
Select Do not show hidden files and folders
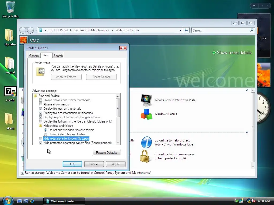point(45,130)
